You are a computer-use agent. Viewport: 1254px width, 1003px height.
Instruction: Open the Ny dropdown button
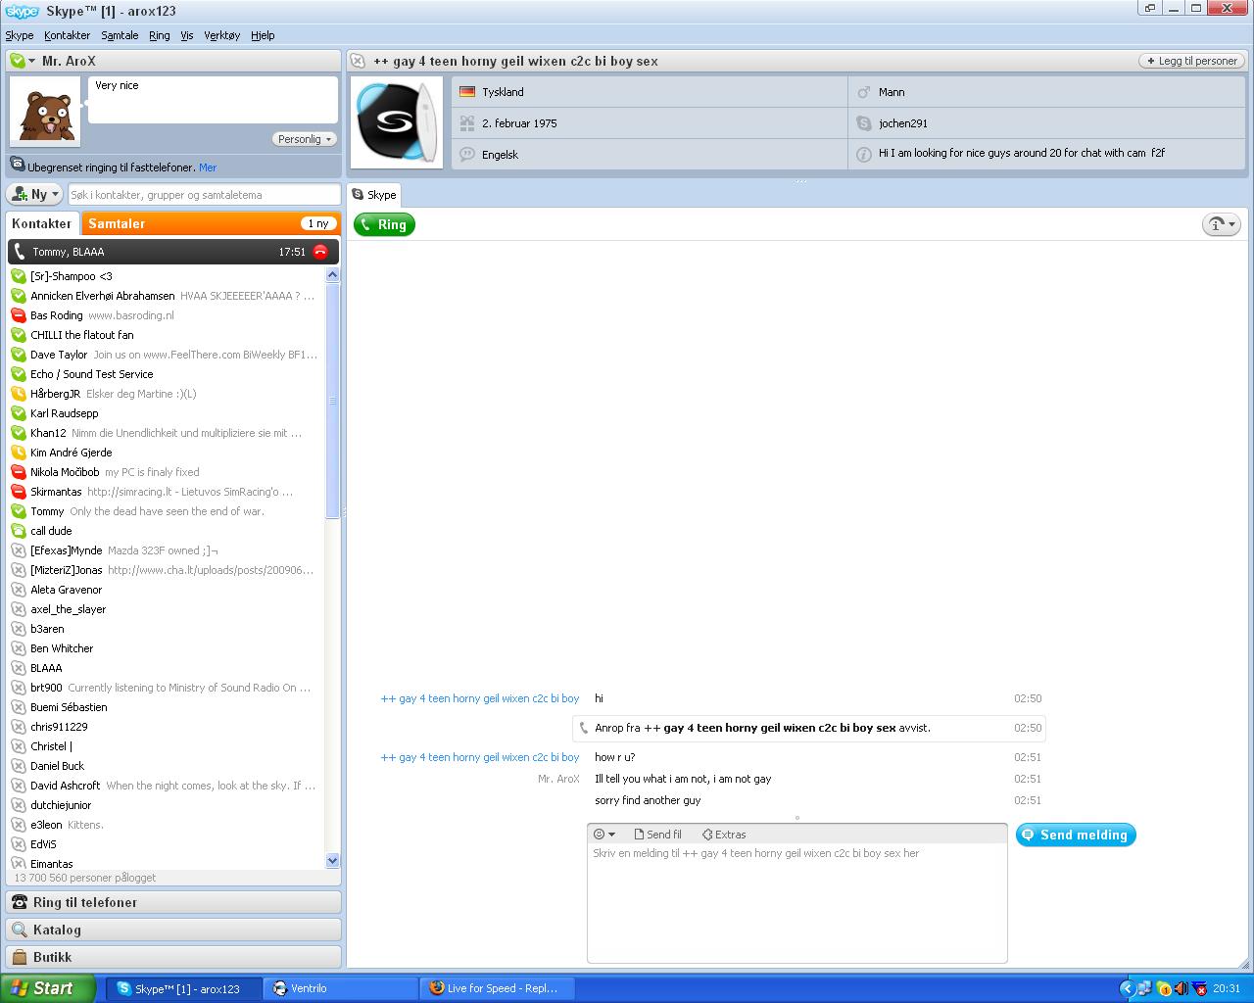34,194
